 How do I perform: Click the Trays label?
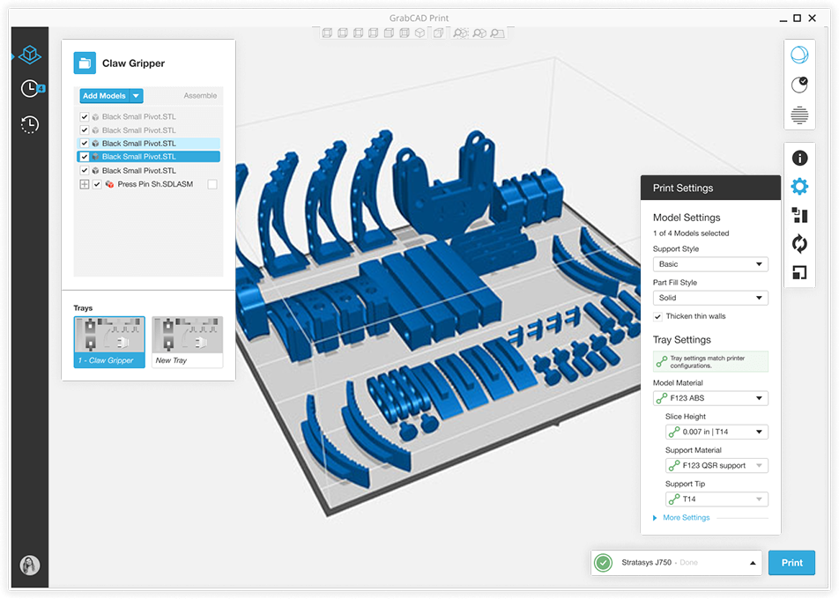[x=83, y=308]
